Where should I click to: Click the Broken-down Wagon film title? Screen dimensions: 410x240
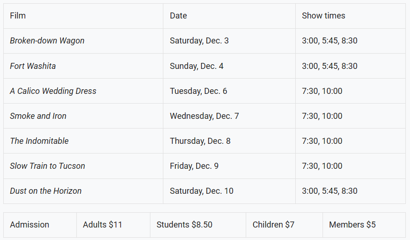tap(47, 41)
